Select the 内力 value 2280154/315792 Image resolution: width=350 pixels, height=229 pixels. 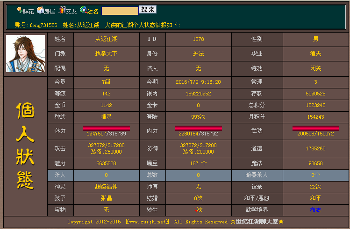[x=199, y=134]
